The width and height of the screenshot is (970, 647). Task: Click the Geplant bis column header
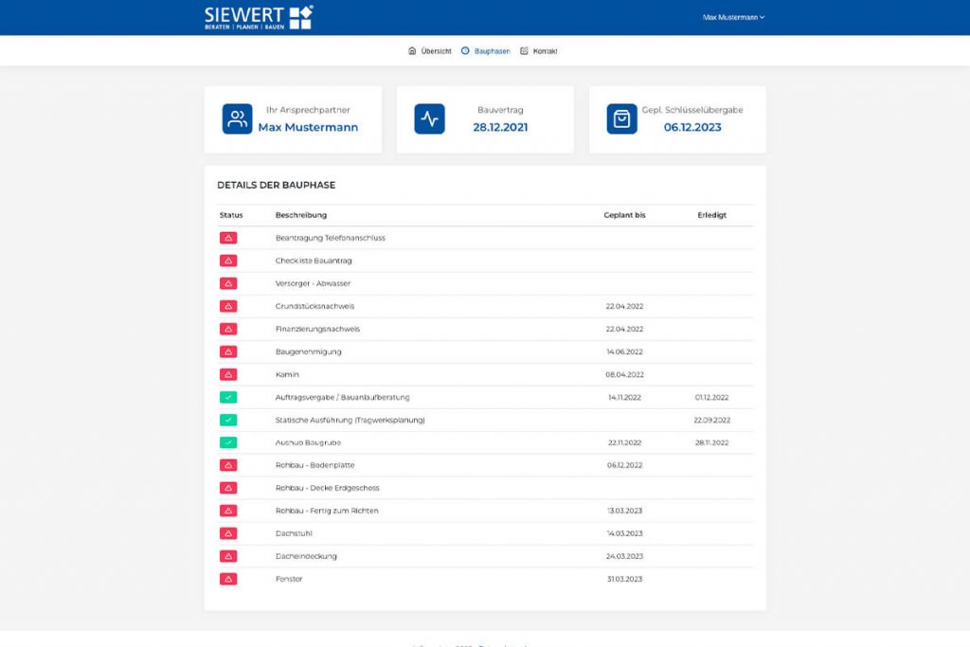point(624,215)
